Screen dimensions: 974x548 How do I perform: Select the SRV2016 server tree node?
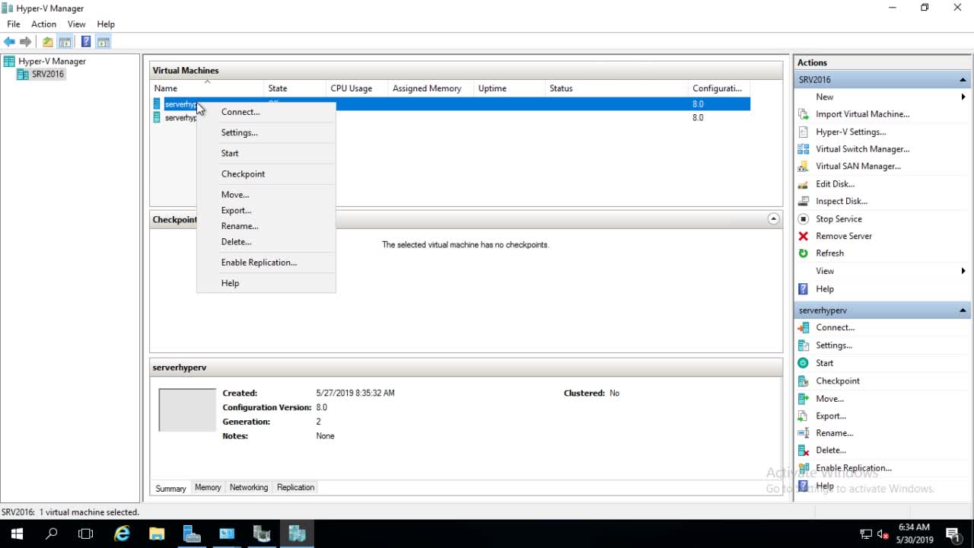click(x=48, y=74)
